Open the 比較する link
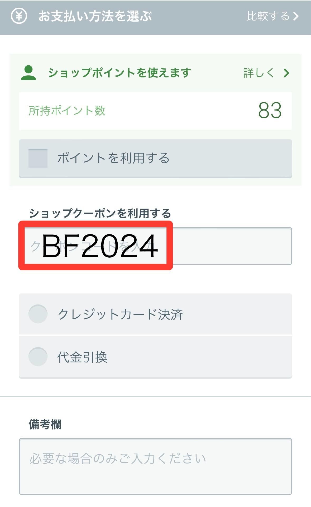Image resolution: width=311 pixels, height=507 pixels. (272, 16)
